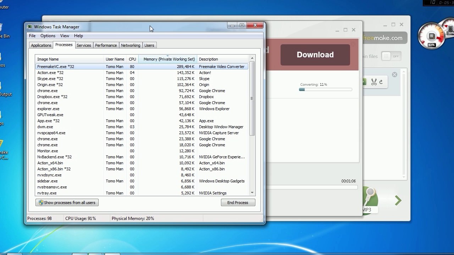Image resolution: width=454 pixels, height=255 pixels.
Task: Click the Converting progress bar
Action: [326, 89]
